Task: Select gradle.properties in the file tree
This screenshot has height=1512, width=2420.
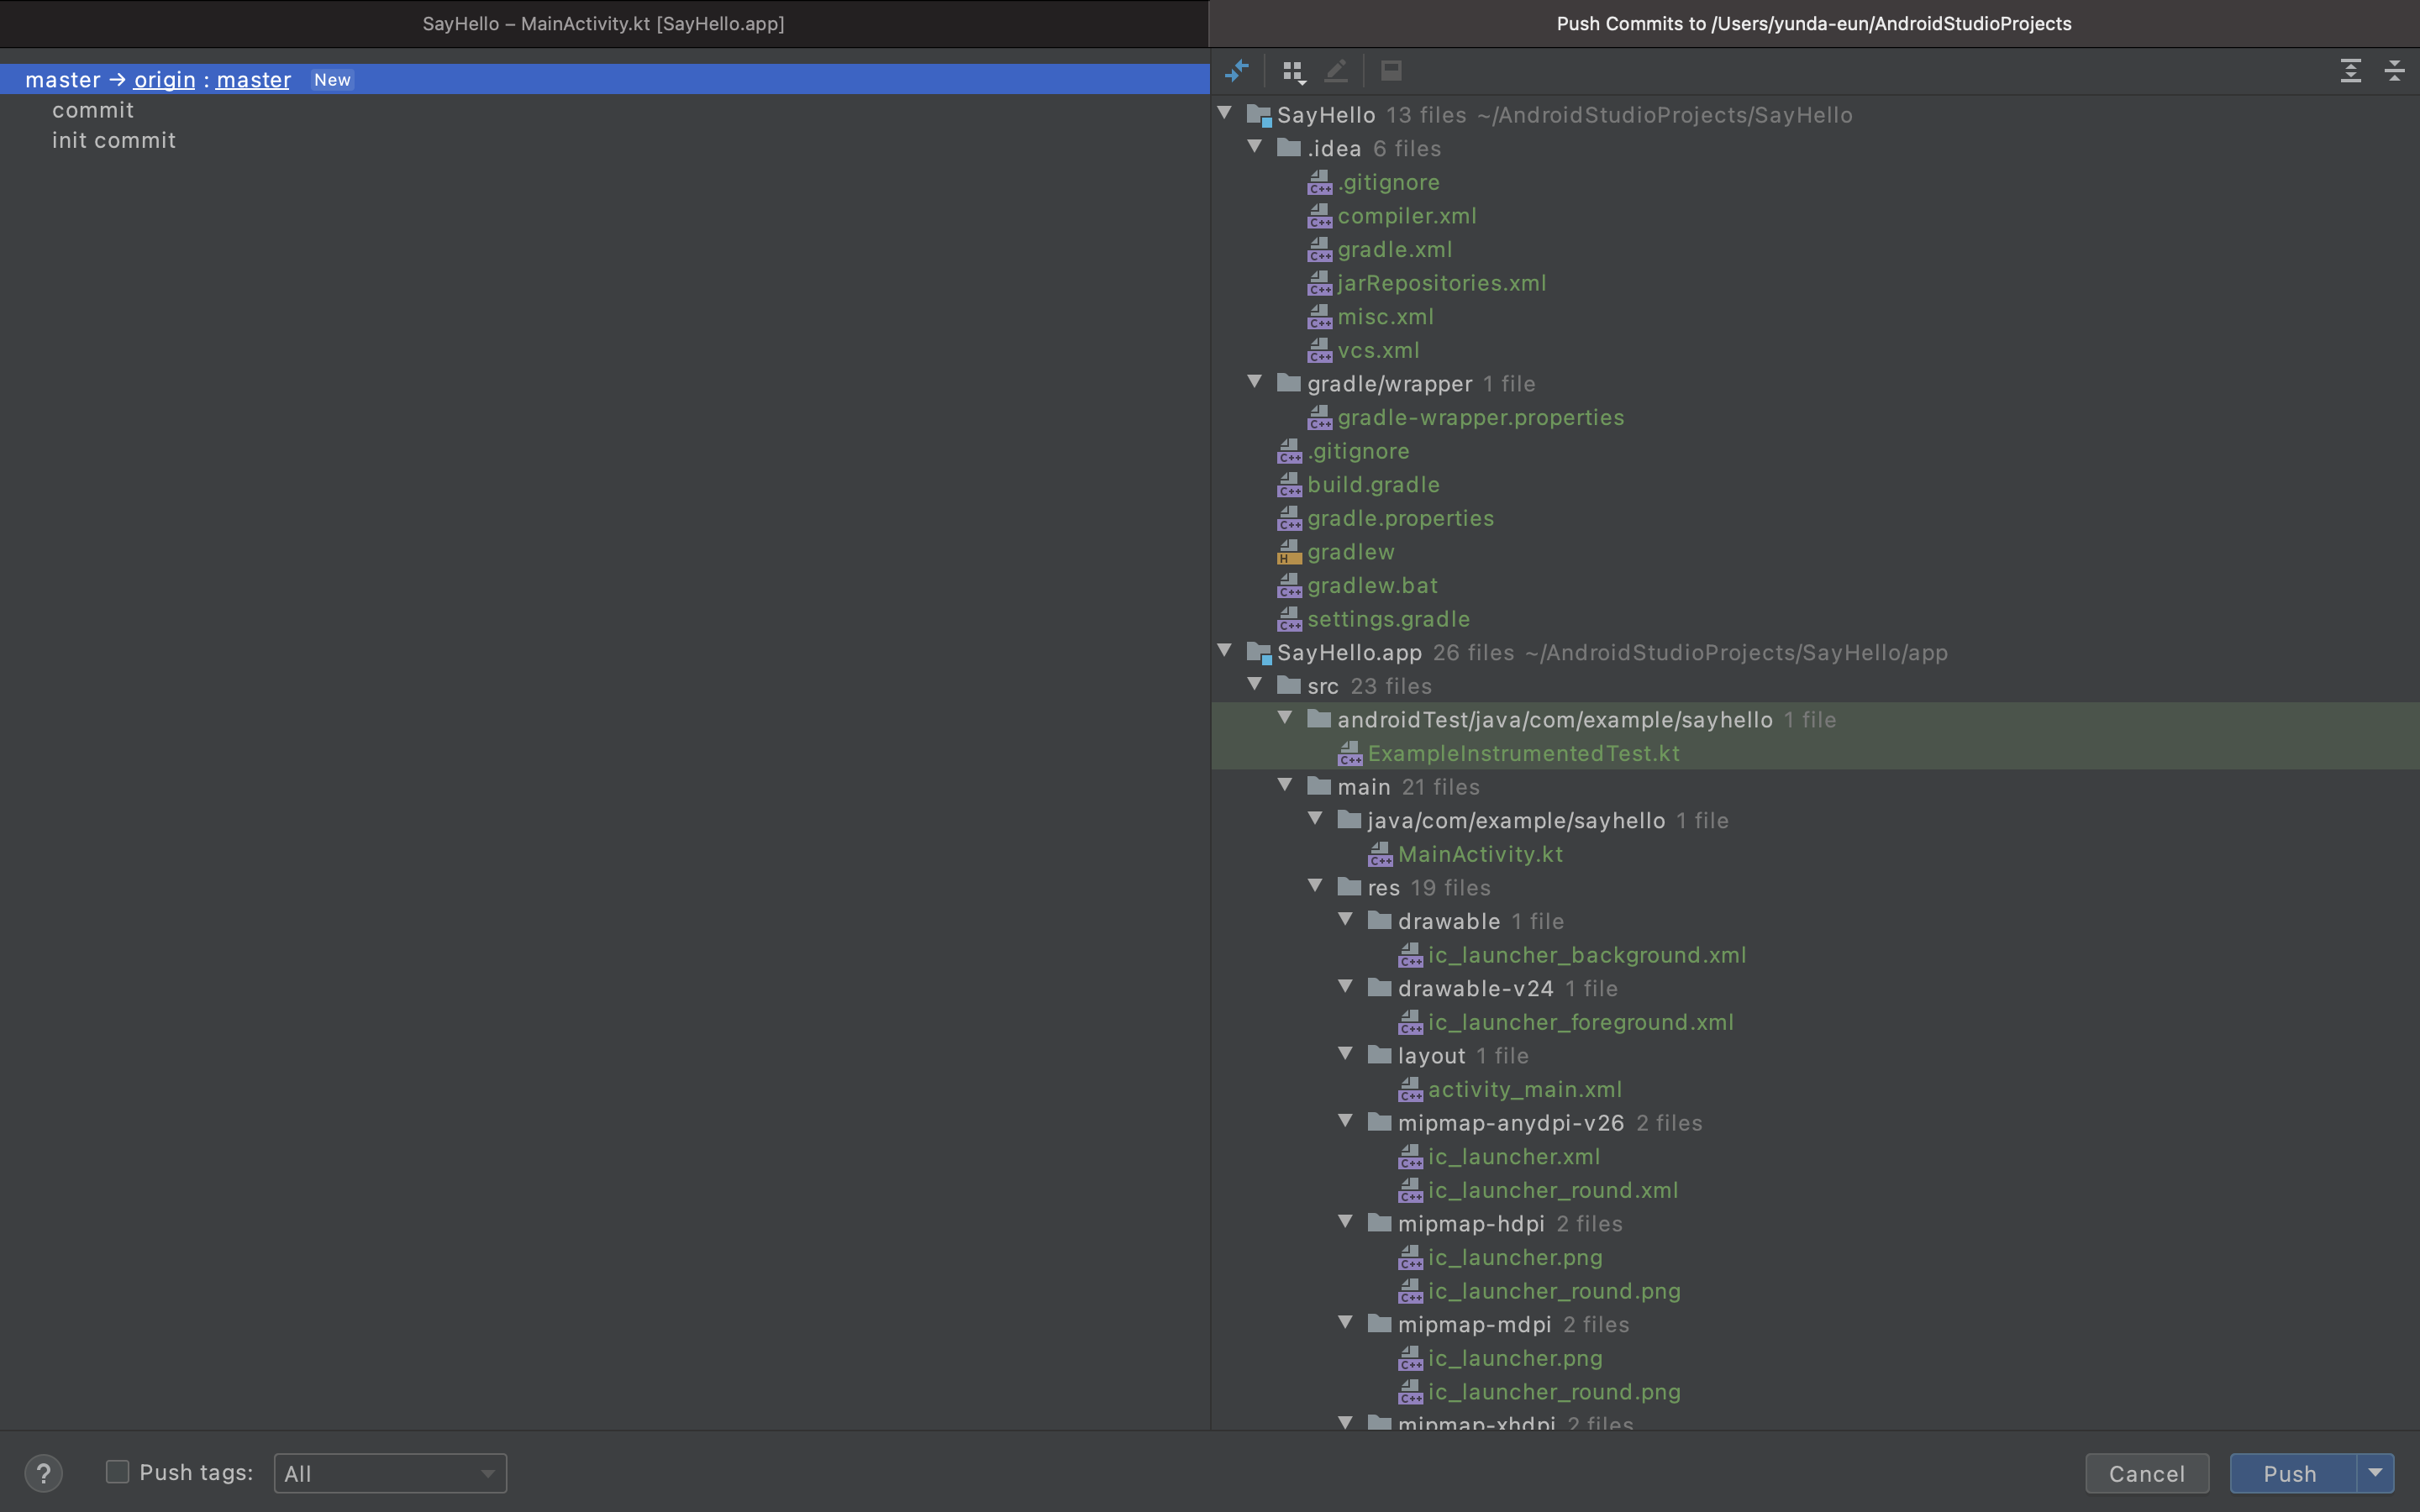Action: (1400, 518)
